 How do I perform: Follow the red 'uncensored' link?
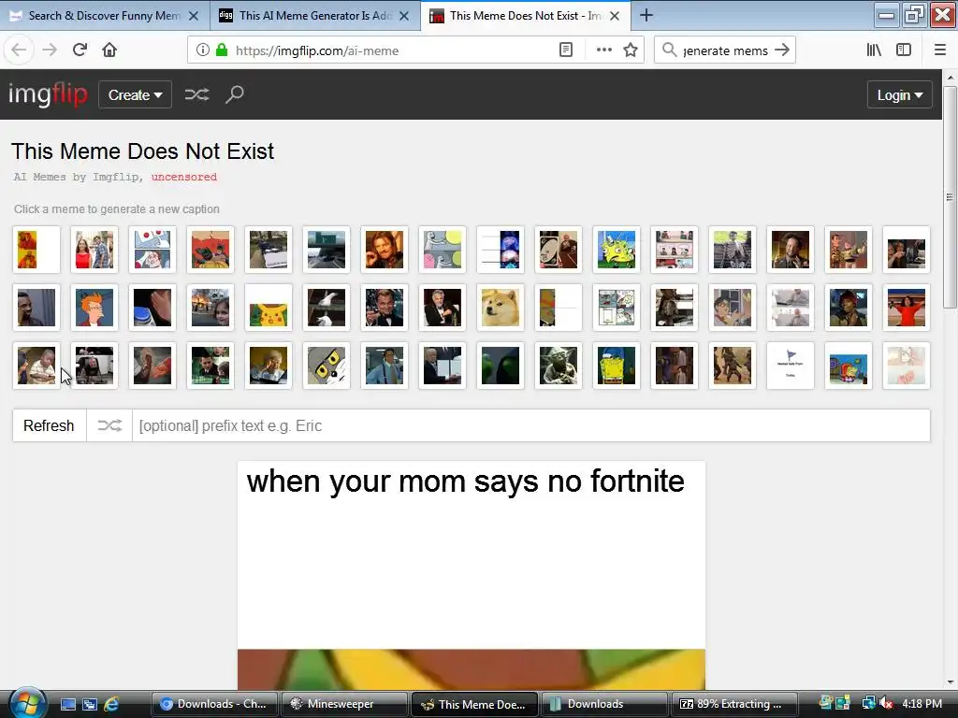[184, 177]
